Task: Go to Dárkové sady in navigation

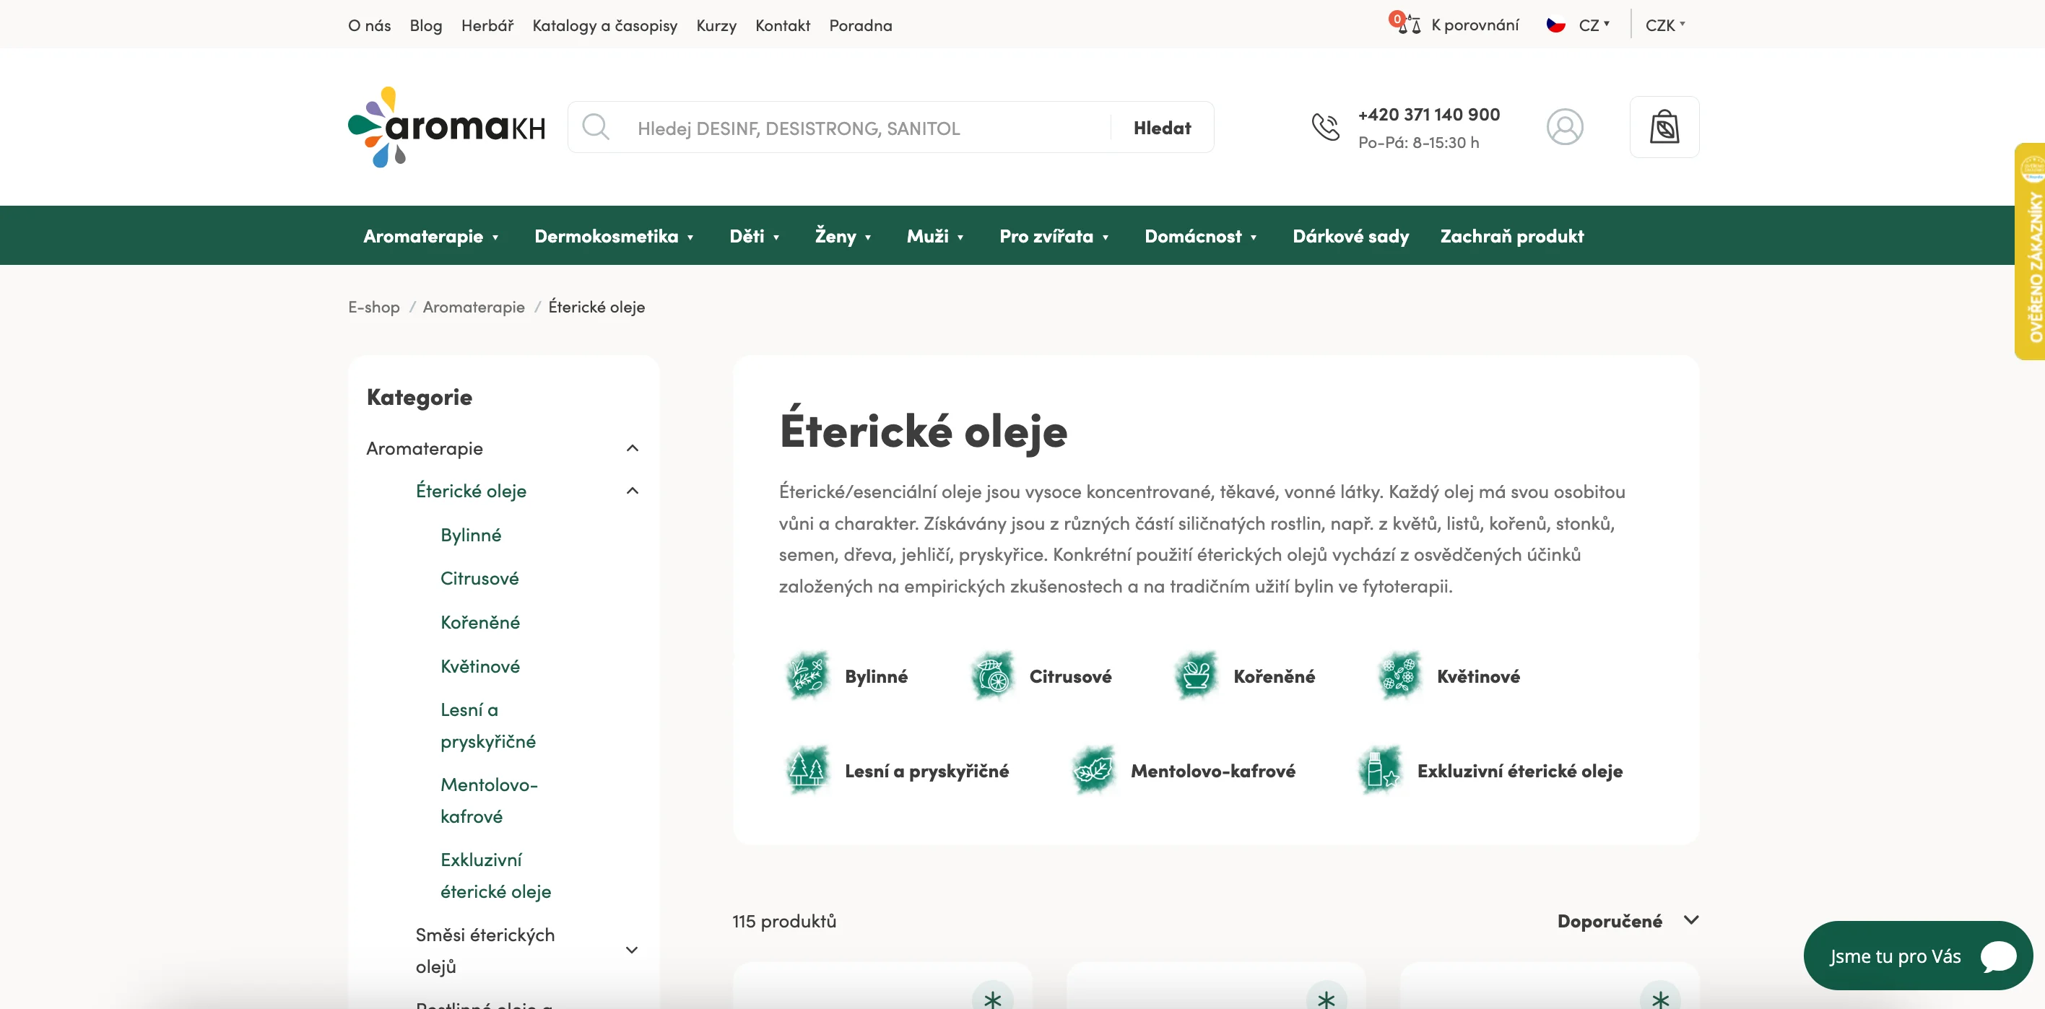Action: (1350, 235)
